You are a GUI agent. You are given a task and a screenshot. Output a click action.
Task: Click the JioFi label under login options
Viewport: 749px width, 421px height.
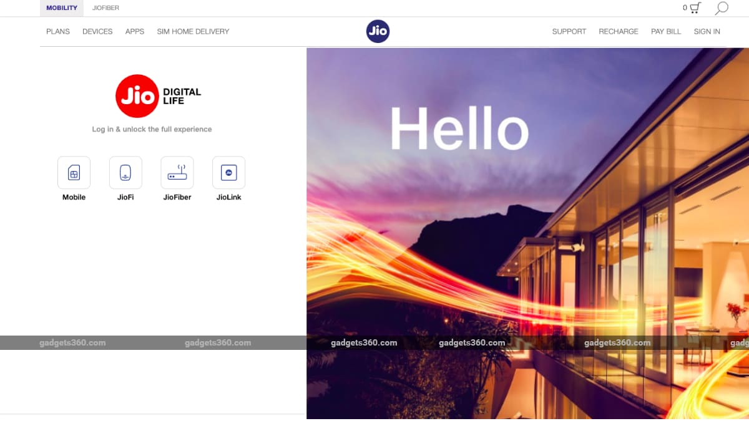pyautogui.click(x=125, y=197)
